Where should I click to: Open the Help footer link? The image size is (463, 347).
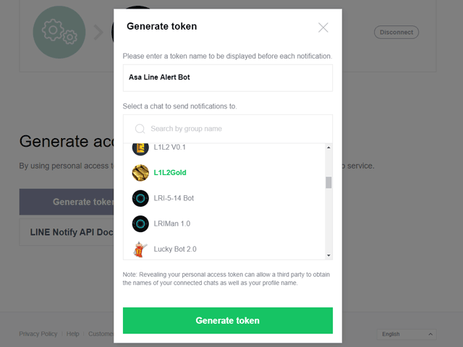pyautogui.click(x=72, y=334)
